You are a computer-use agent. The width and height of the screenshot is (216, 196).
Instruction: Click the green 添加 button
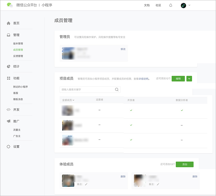coord(185,164)
